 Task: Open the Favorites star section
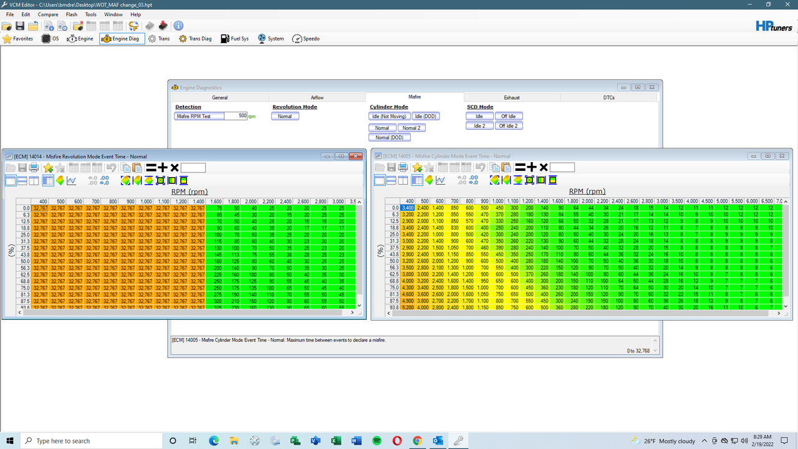[17, 39]
